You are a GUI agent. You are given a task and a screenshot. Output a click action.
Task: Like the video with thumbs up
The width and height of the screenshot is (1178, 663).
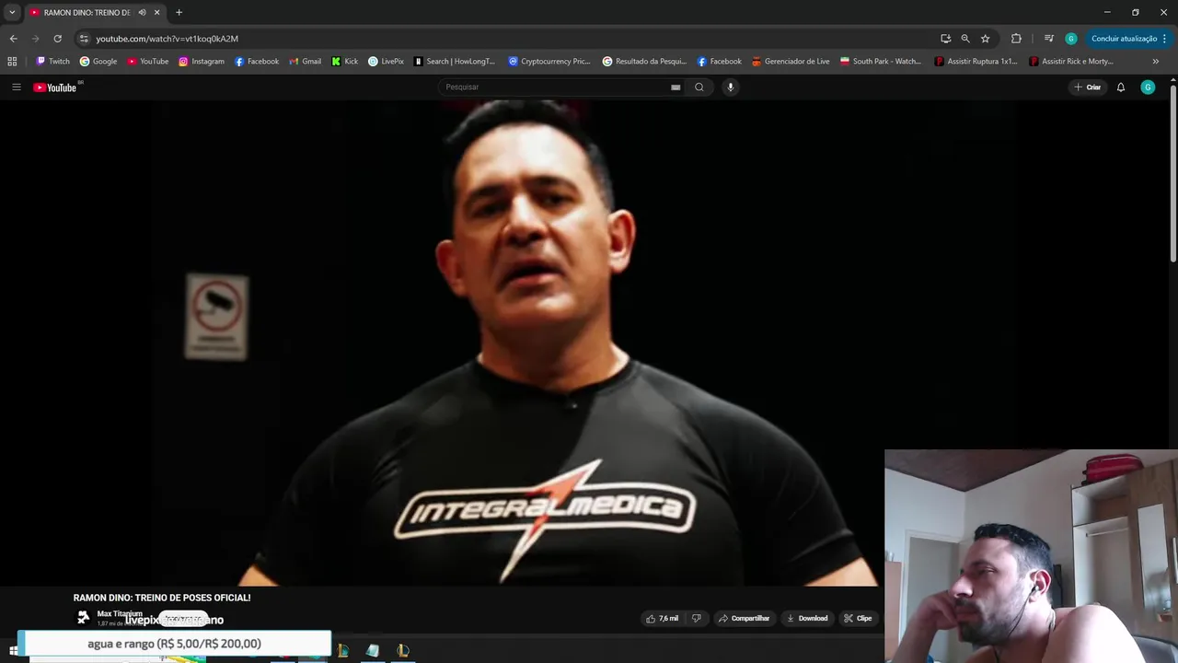pyautogui.click(x=663, y=618)
